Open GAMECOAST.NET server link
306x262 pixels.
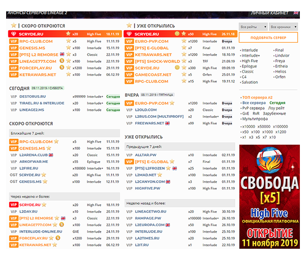(153, 75)
